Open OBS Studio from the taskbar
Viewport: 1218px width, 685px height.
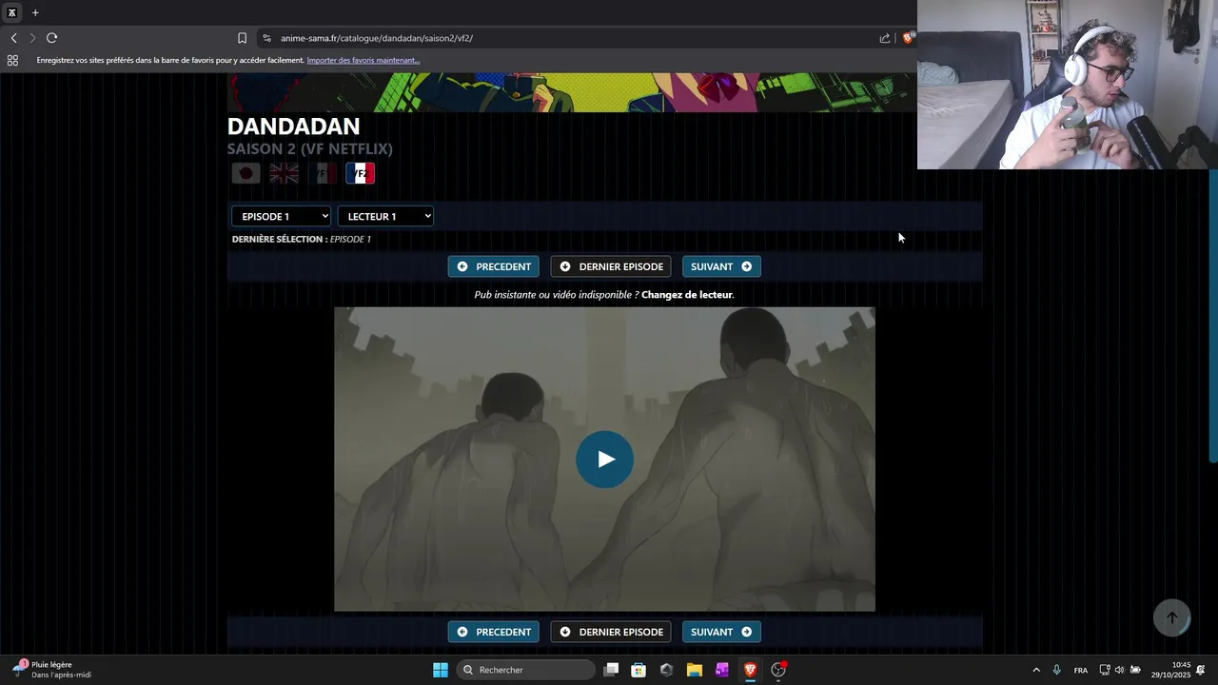tap(778, 670)
